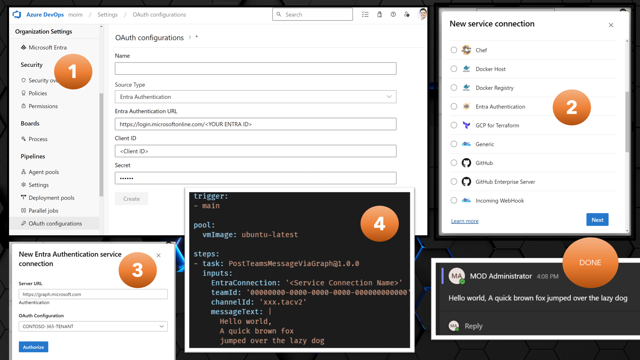Screen dimensions: 640x360
Task: Open the Source Type dropdown
Action: (256, 97)
